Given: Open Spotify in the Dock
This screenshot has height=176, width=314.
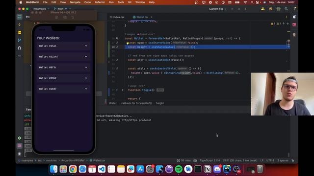Looking at the screenshot, I should tap(179, 169).
